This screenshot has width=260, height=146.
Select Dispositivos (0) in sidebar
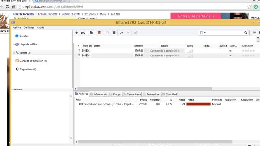[28, 69]
